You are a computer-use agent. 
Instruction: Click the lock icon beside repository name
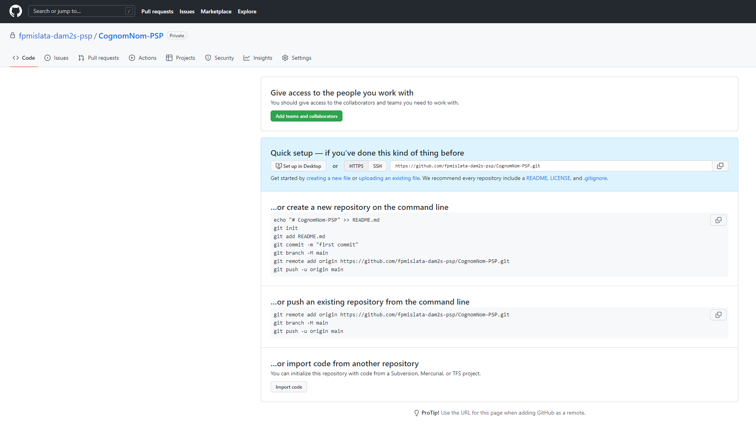[x=13, y=35]
